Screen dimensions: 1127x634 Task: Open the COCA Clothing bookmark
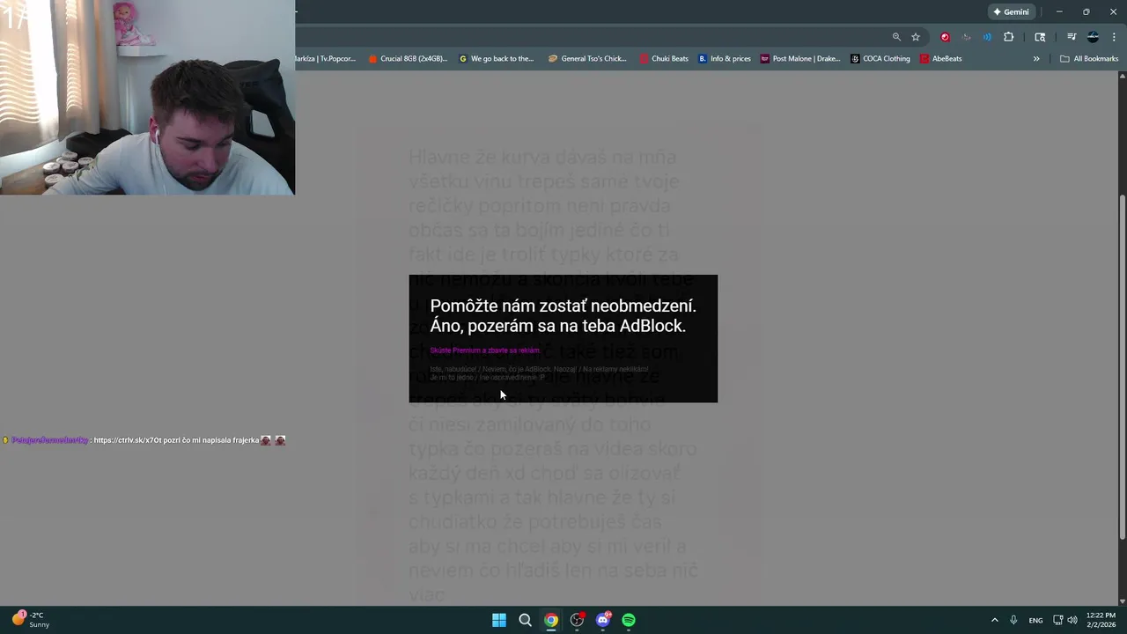coord(880,59)
